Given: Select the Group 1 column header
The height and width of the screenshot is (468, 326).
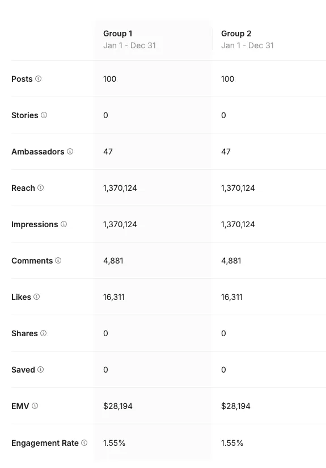Looking at the screenshot, I should [118, 34].
